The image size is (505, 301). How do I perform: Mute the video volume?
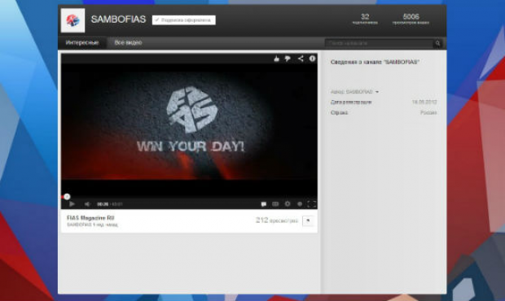point(87,204)
